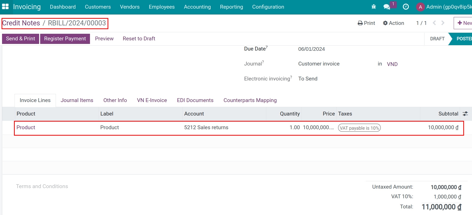Click the New record button

[x=463, y=23]
